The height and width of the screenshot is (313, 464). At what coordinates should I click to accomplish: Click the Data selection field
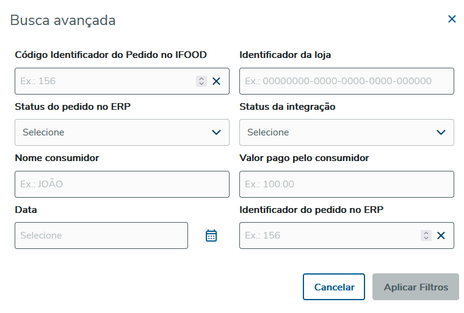pyautogui.click(x=101, y=236)
